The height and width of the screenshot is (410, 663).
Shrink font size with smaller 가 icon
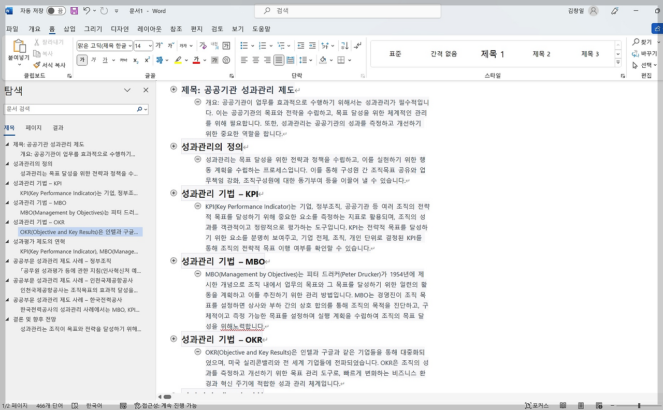[171, 46]
